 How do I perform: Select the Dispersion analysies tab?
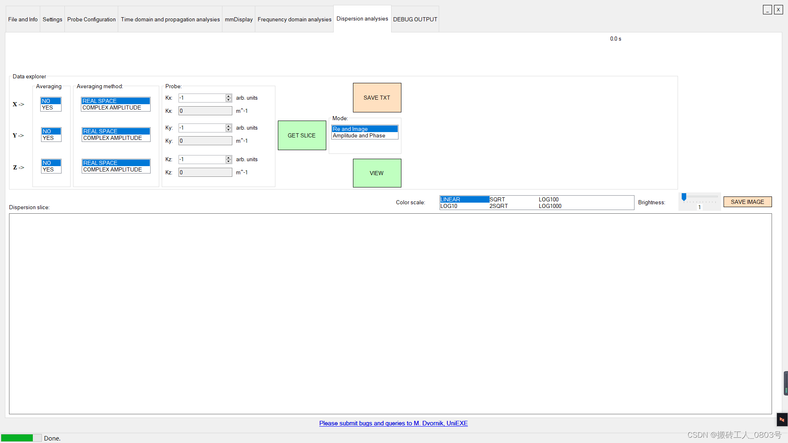[362, 18]
